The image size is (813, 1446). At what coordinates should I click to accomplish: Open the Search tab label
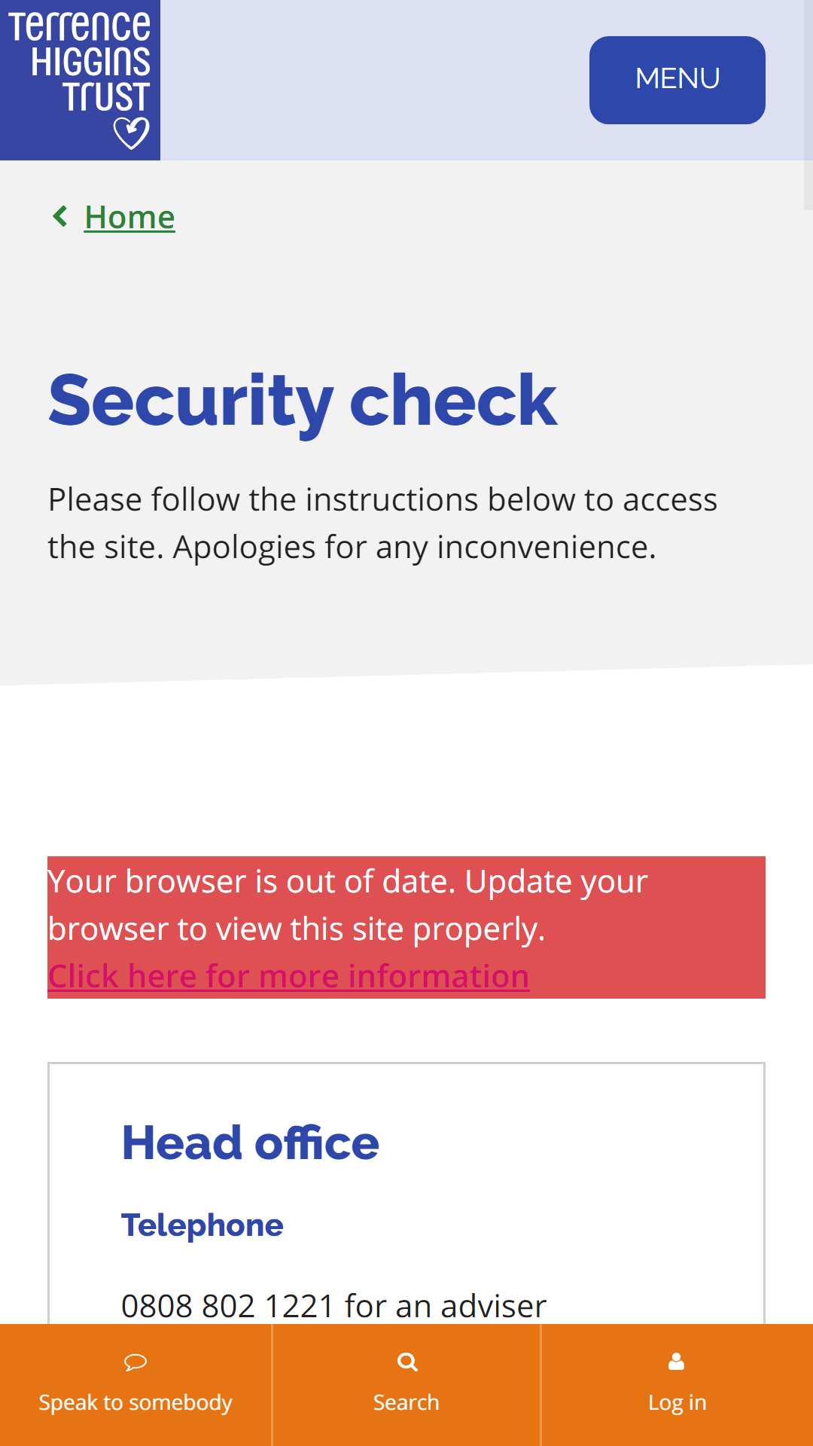click(x=406, y=1402)
